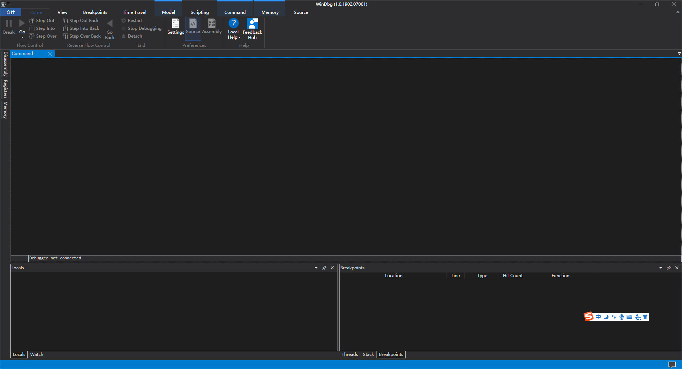Click the Go play icon
This screenshot has width=682, height=369.
[x=22, y=23]
